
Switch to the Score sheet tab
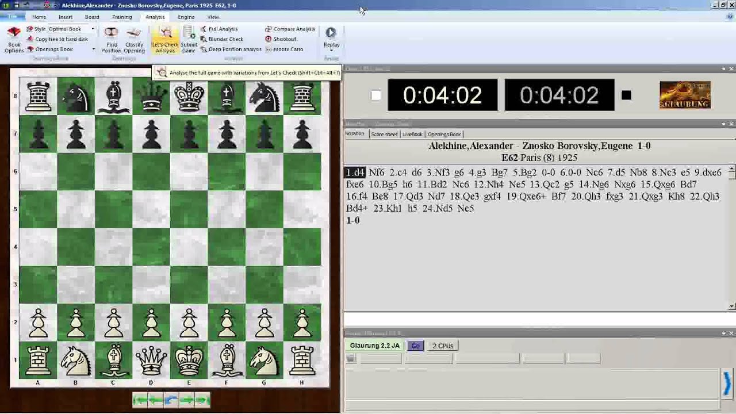[x=384, y=134]
